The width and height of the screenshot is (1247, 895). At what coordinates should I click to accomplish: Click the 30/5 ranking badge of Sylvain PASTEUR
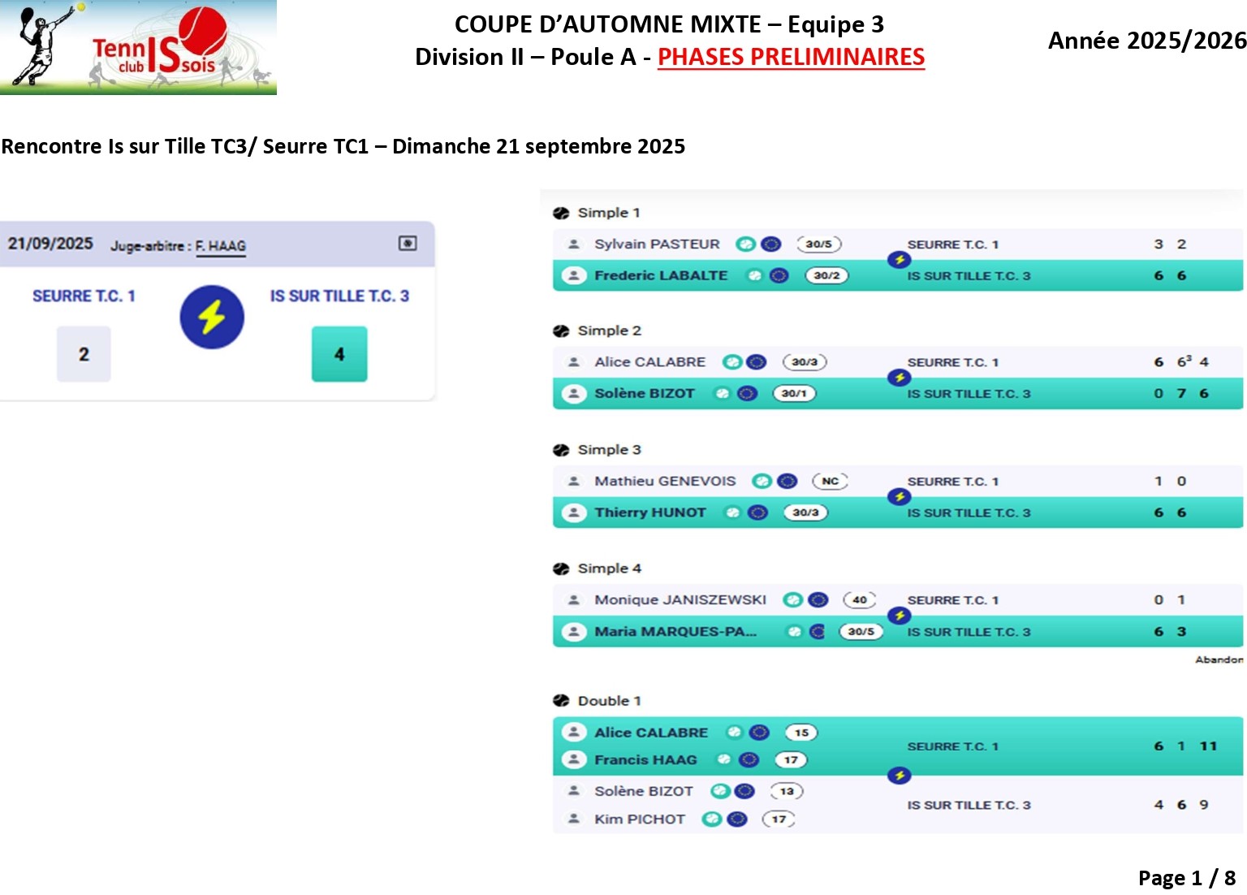[x=818, y=244]
